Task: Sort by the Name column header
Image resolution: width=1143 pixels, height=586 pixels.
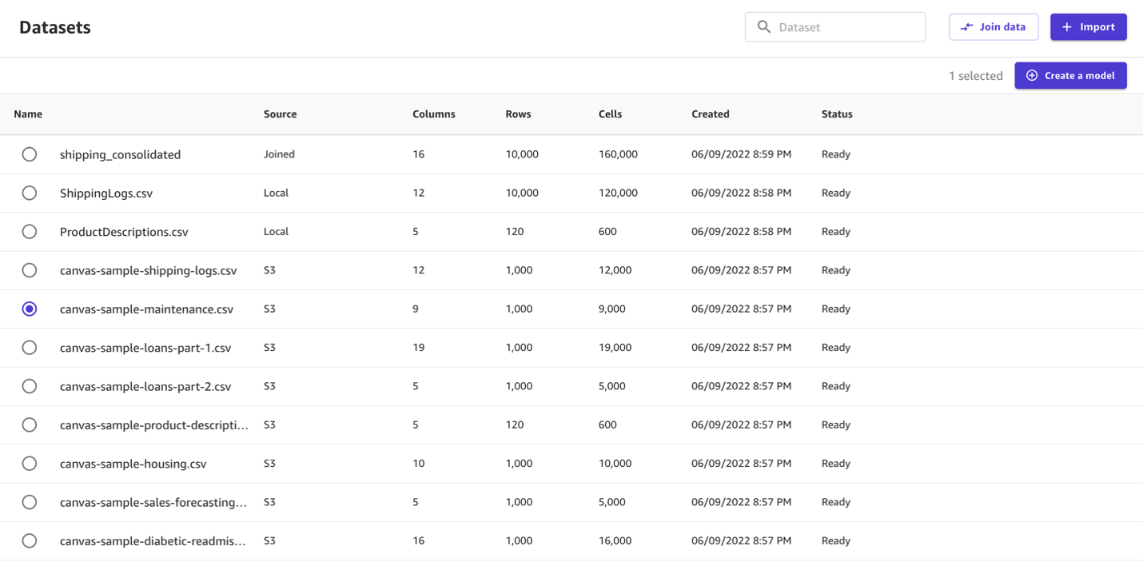Action: [x=28, y=114]
